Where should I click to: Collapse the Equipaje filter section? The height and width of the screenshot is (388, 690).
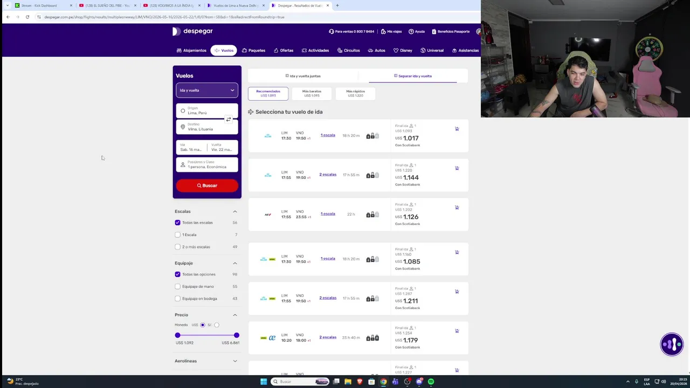pos(234,263)
